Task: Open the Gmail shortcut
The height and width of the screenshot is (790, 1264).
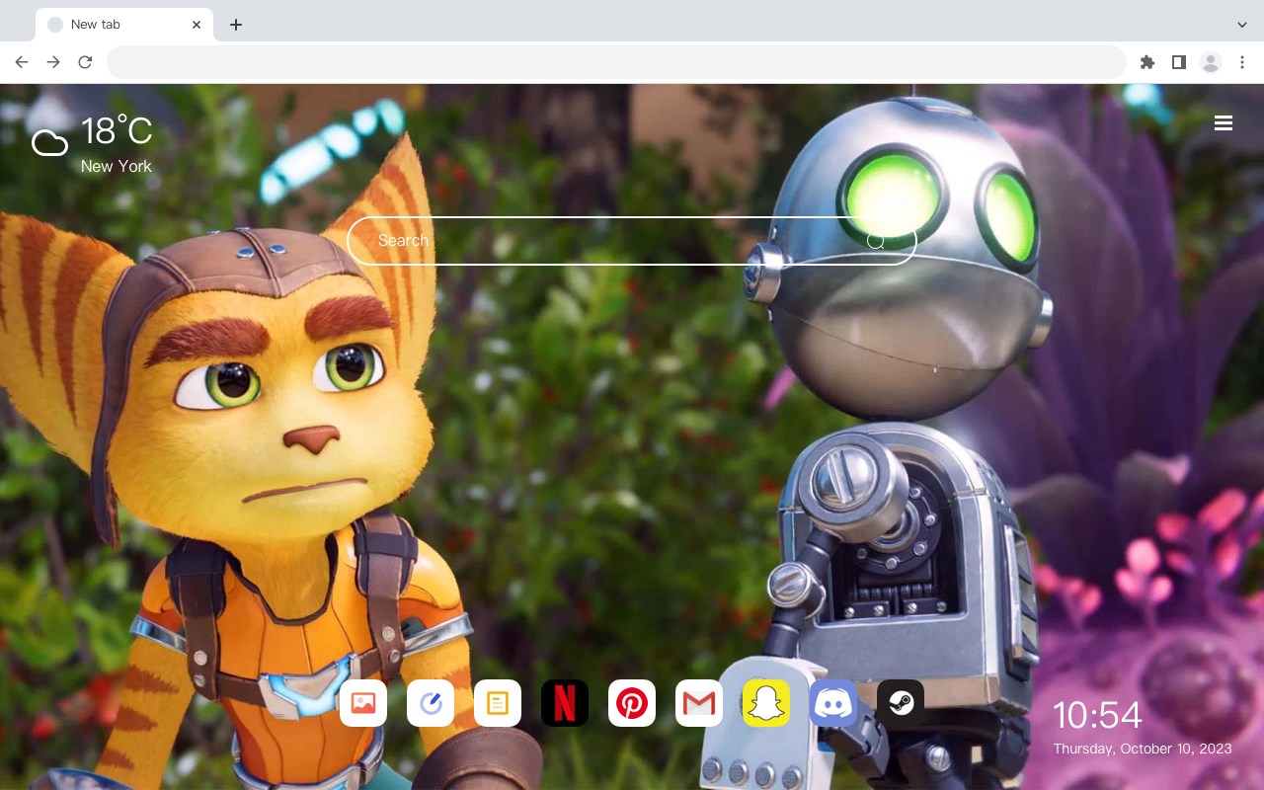Action: [x=699, y=703]
